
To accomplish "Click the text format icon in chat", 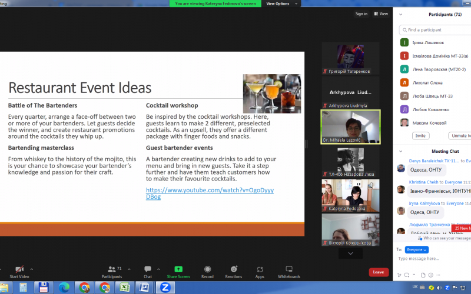I will pos(399,275).
